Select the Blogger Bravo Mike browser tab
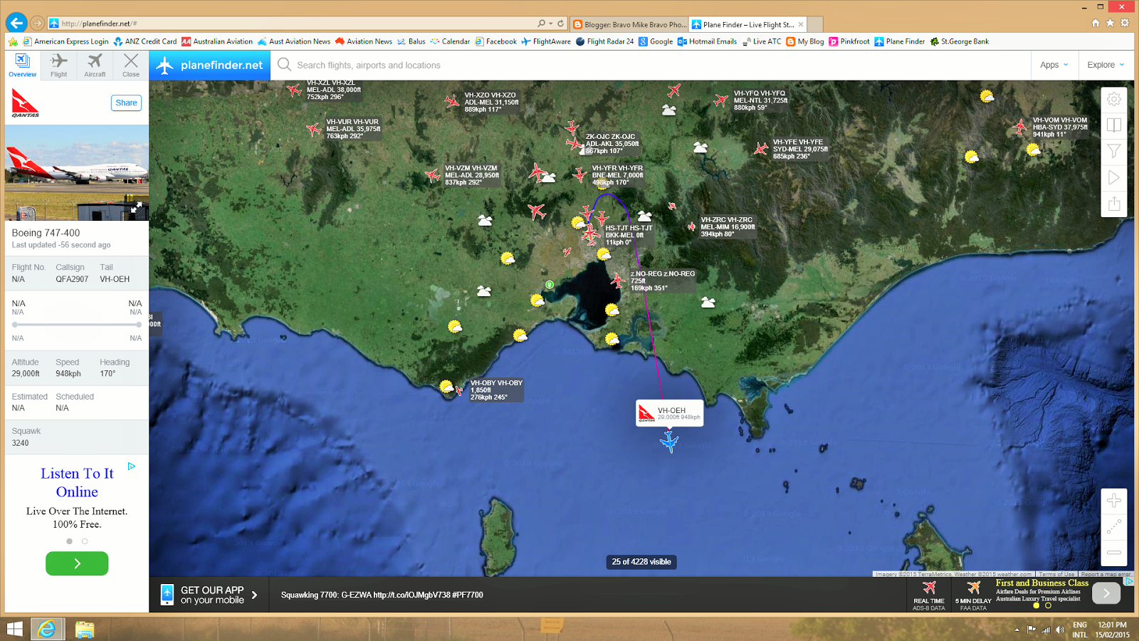 click(x=629, y=24)
